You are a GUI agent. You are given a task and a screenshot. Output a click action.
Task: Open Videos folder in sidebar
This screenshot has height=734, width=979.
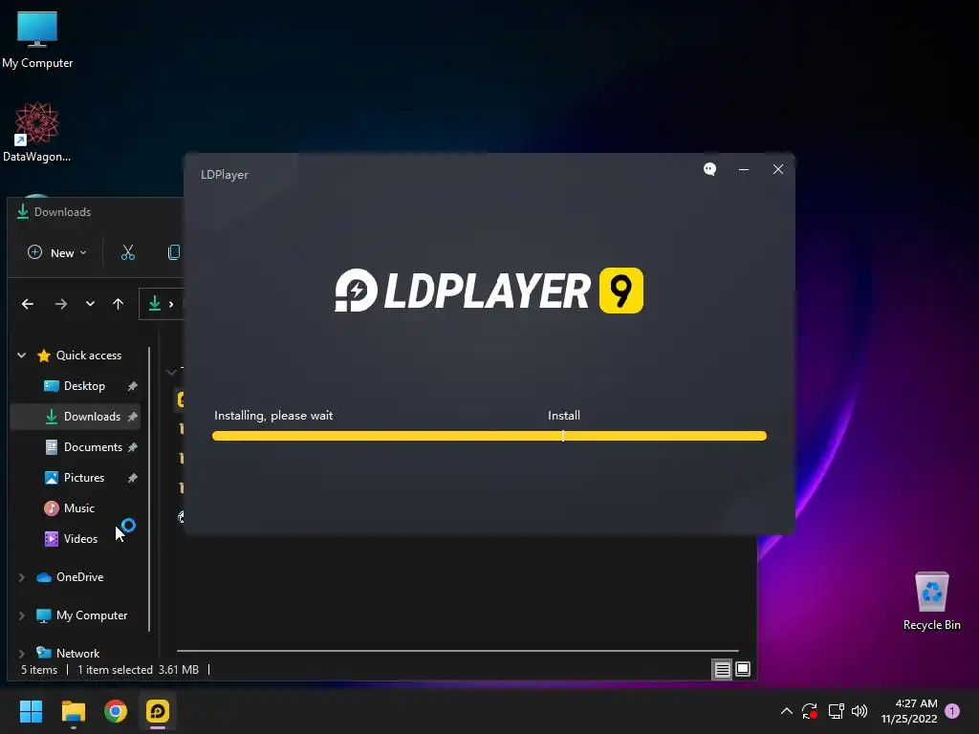click(80, 539)
